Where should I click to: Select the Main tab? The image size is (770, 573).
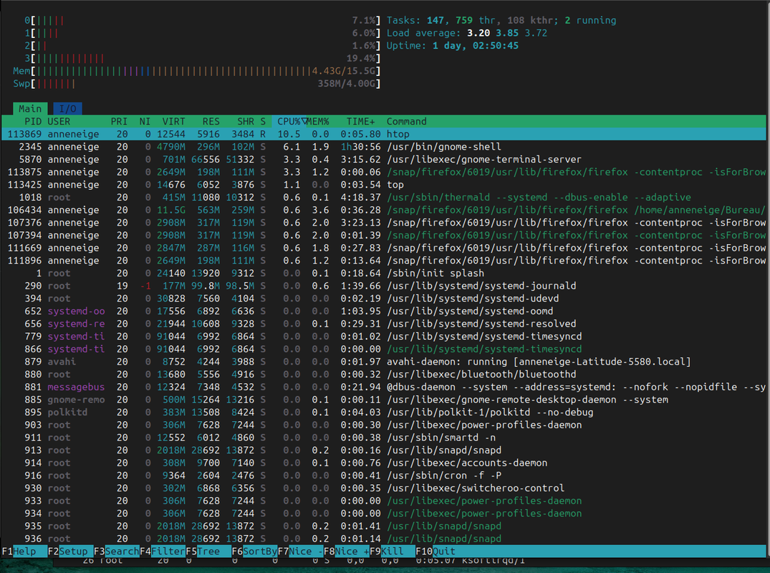pos(30,108)
